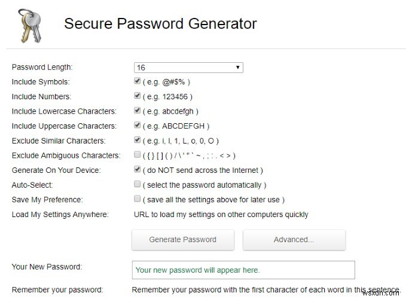Uncheck the Include Numbers checkbox
Viewport: 406px width, 299px height.
(138, 96)
